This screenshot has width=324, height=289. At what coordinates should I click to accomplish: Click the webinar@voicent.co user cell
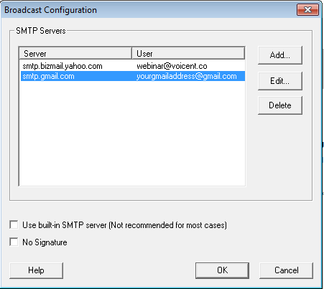click(x=172, y=66)
